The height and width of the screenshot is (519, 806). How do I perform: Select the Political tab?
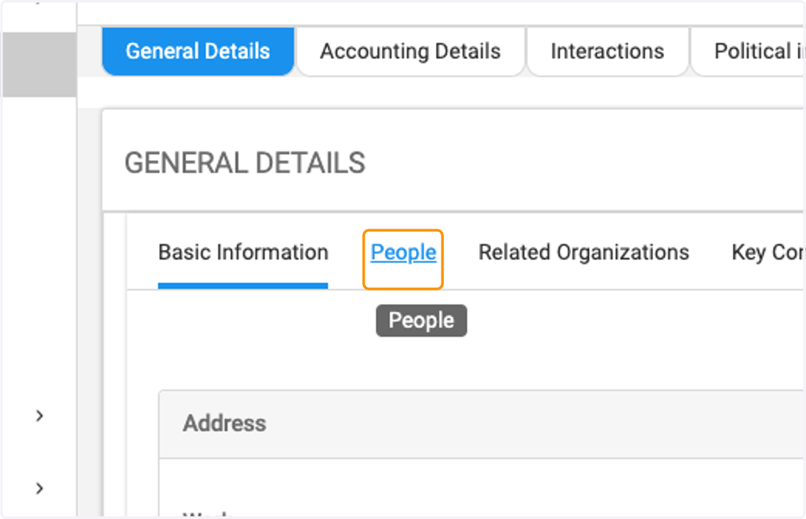749,52
